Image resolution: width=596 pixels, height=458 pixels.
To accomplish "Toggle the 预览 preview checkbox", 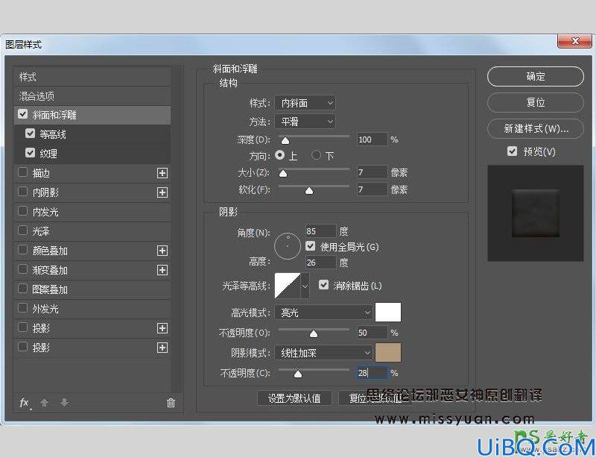I will click(512, 151).
